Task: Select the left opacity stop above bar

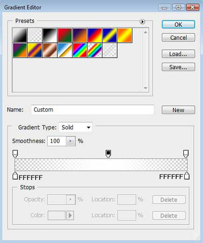Action: pos(15,154)
